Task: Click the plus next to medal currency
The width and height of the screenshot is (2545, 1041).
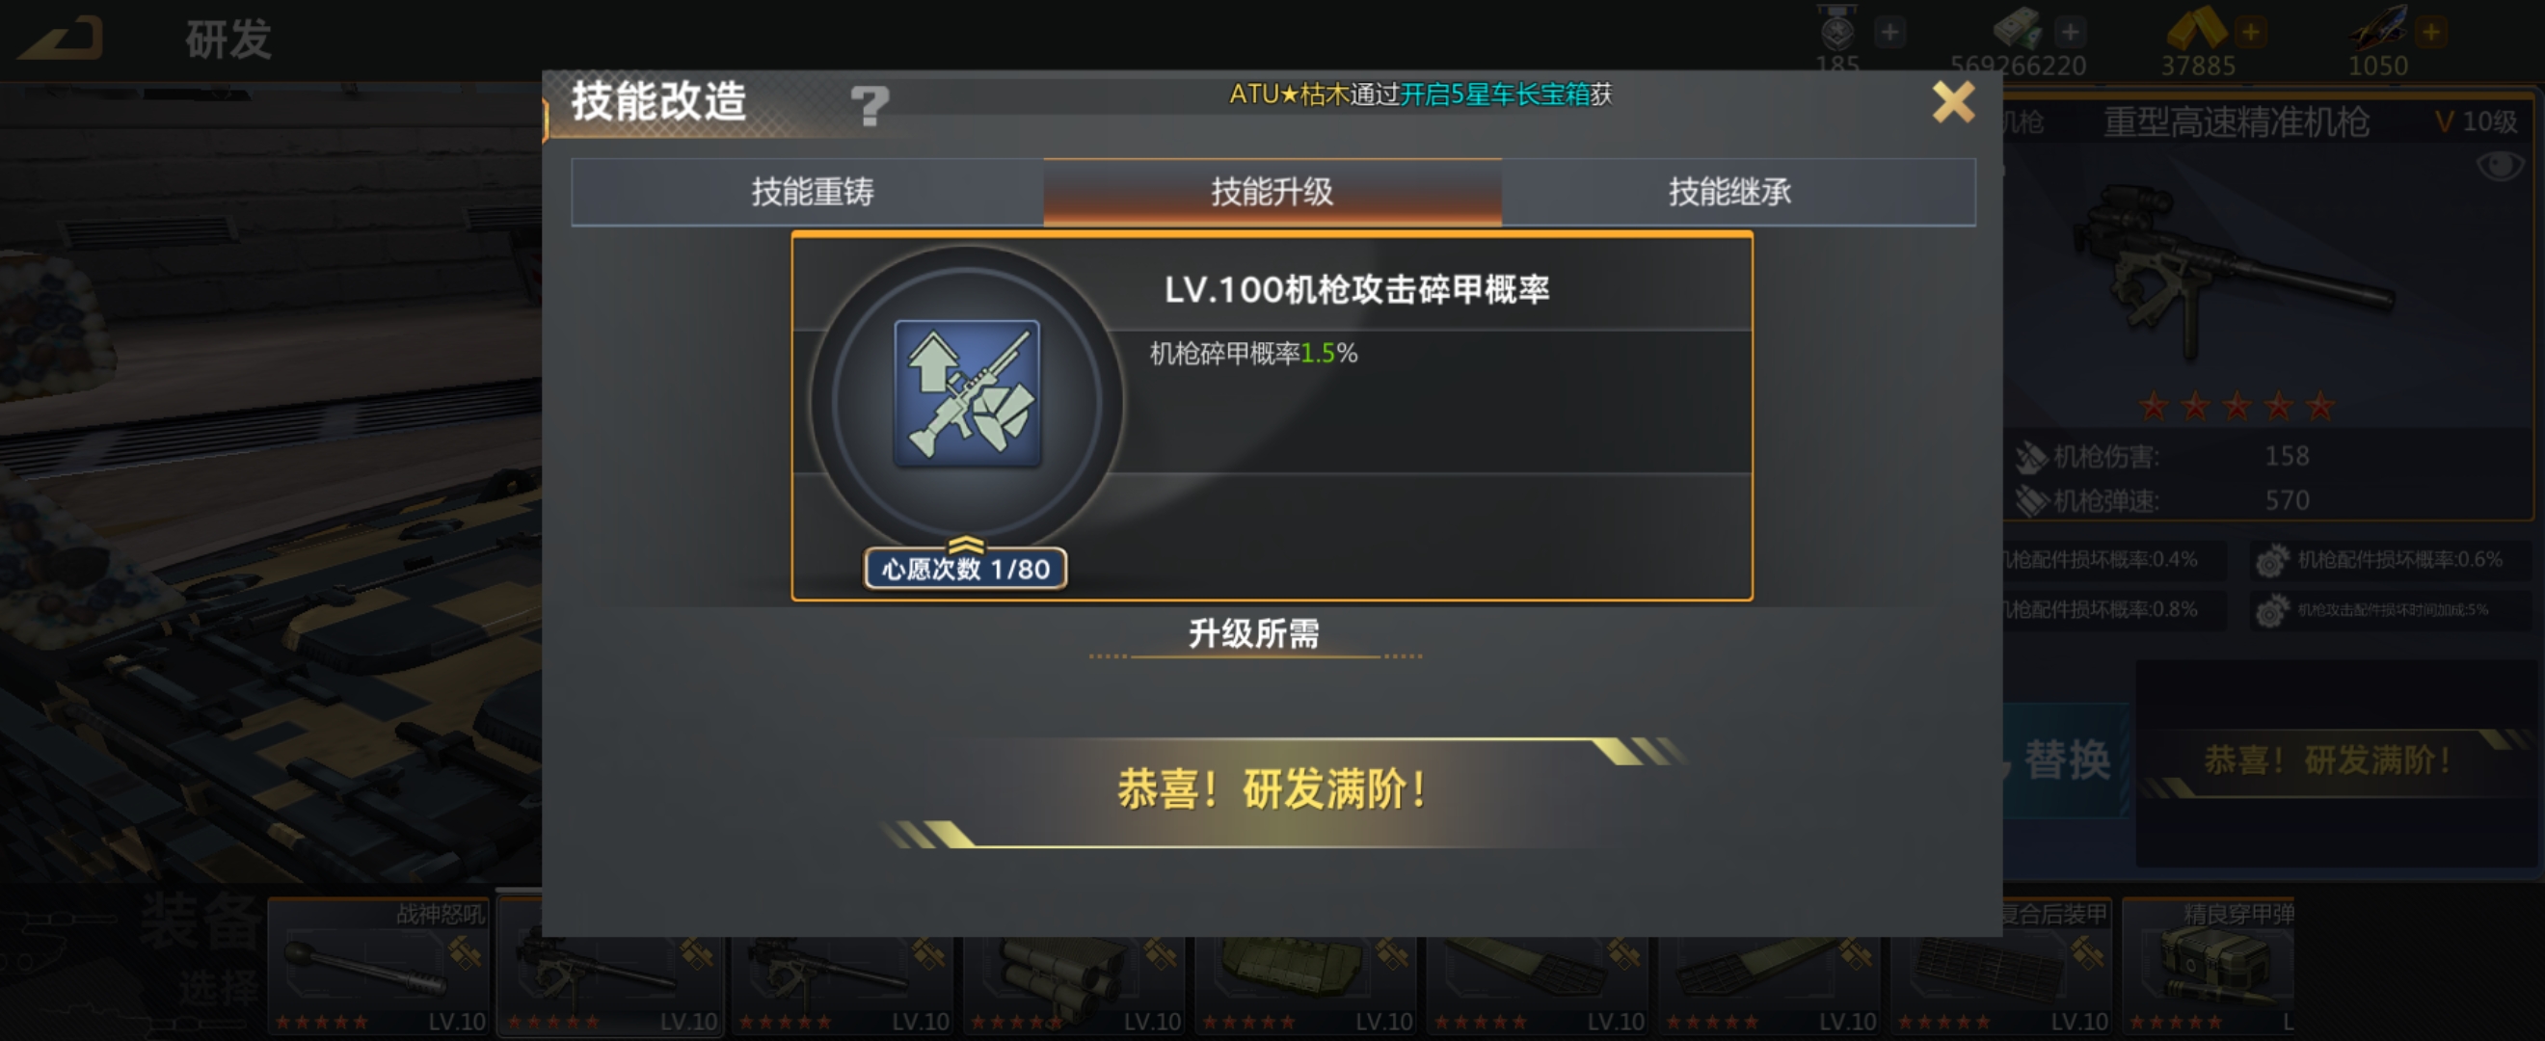Action: coord(1889,32)
